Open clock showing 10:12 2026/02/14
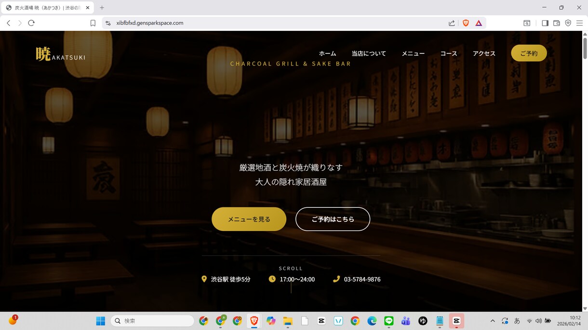Image resolution: width=588 pixels, height=330 pixels. (x=569, y=321)
